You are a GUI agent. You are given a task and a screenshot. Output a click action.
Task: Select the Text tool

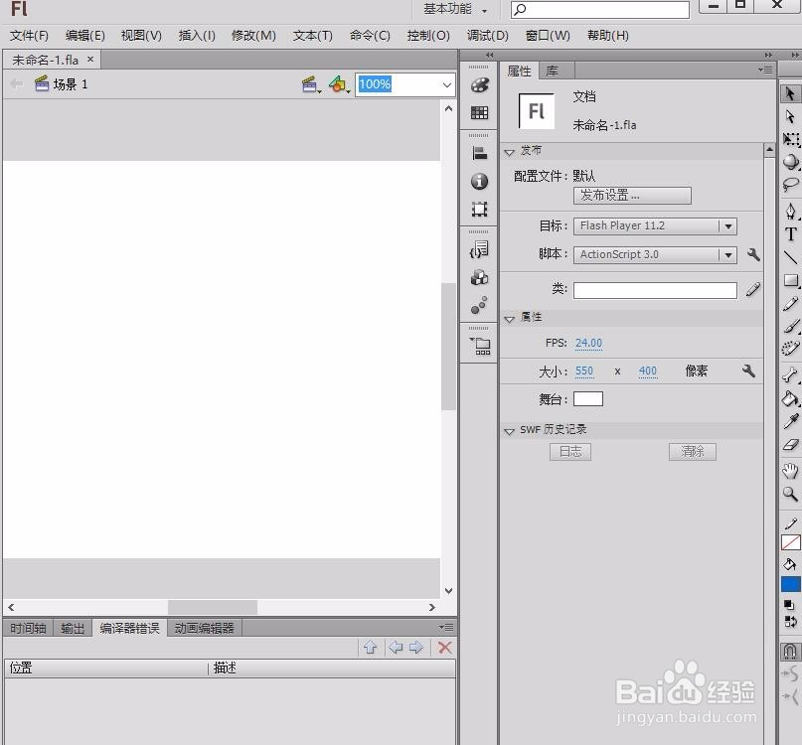point(791,234)
